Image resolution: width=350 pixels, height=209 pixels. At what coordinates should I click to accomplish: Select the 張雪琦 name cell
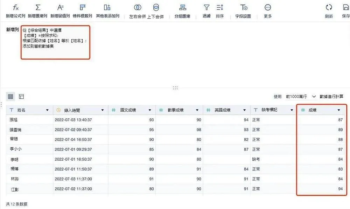coord(29,130)
